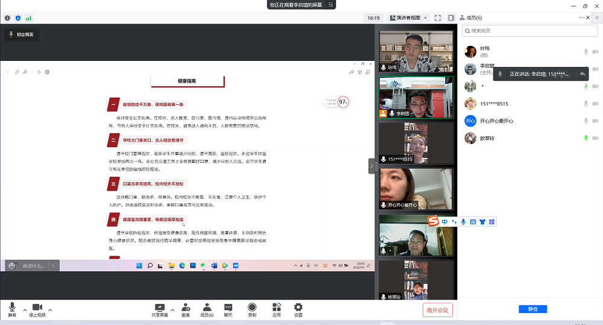This screenshot has width=603, height=325.
Task: Toggle the 锁定画面 pin button
Action: pos(21,34)
